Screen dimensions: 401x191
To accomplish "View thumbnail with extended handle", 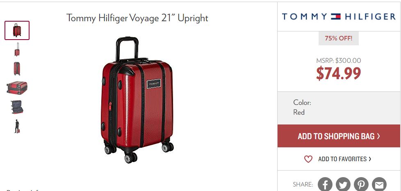I will 17,49.
